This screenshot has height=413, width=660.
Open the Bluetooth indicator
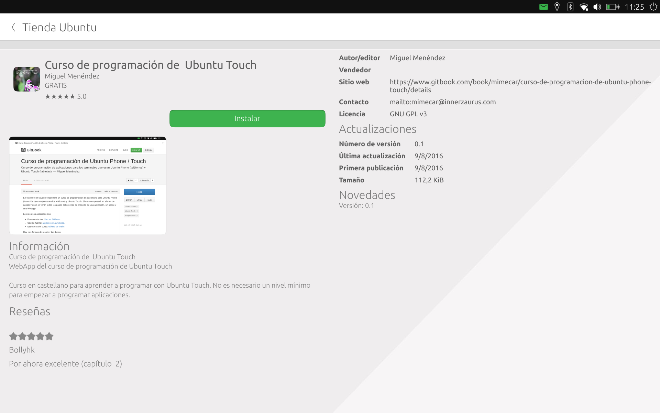point(570,7)
